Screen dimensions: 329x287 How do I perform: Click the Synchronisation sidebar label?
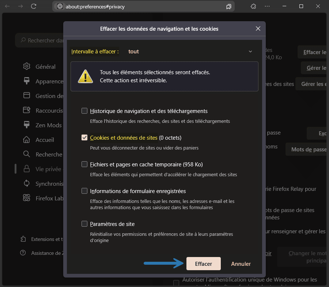click(x=49, y=184)
